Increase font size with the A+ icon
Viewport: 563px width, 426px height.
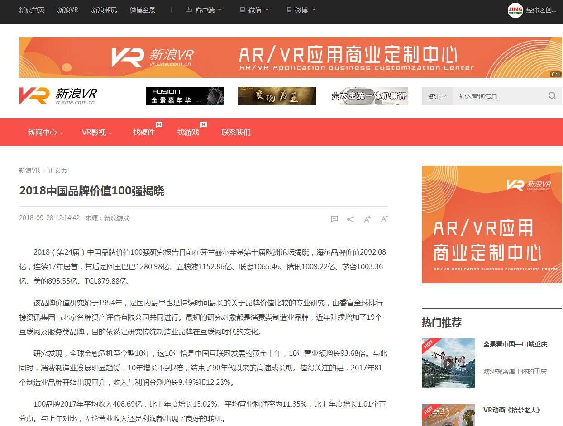tap(367, 219)
